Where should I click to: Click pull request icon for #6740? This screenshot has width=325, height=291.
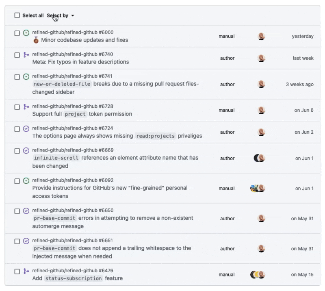tap(26, 55)
